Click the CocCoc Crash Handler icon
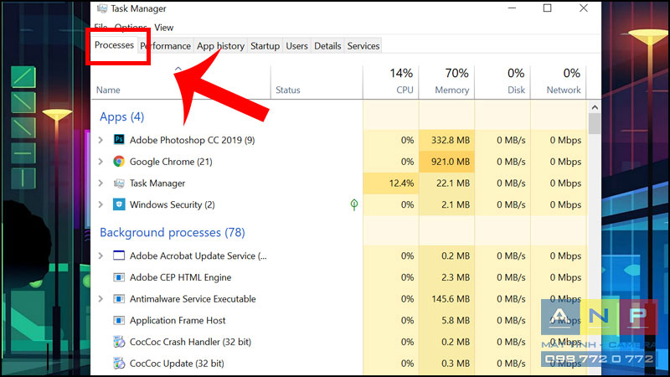The width and height of the screenshot is (670, 377). (x=119, y=342)
